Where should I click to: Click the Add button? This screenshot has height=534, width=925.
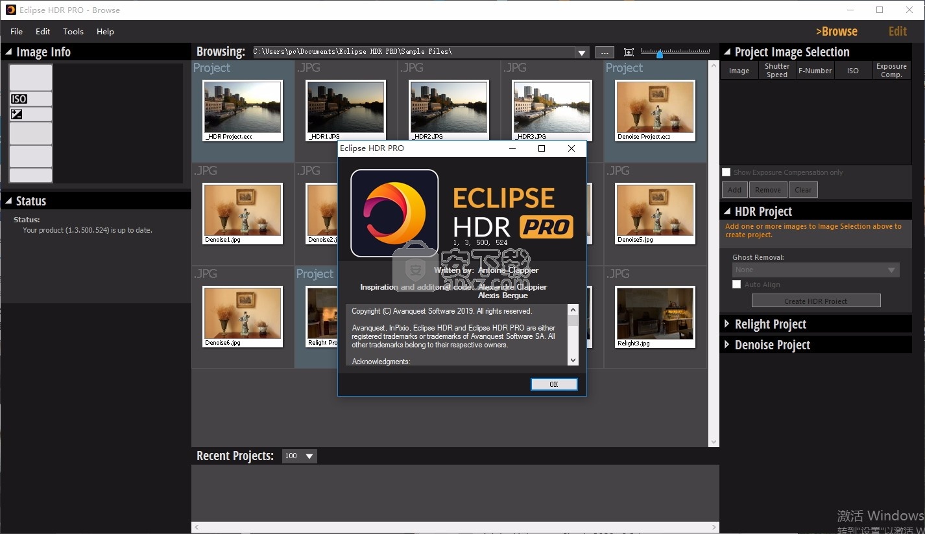[734, 190]
